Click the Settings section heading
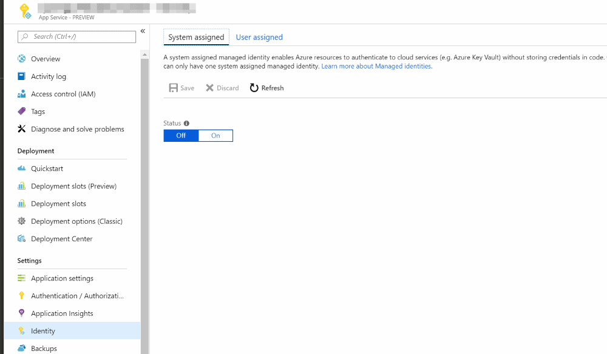The image size is (607, 354). [x=29, y=261]
